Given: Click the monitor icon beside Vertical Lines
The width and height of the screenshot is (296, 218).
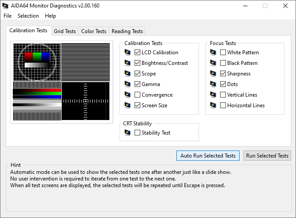Looking at the screenshot, I should click(x=213, y=94).
